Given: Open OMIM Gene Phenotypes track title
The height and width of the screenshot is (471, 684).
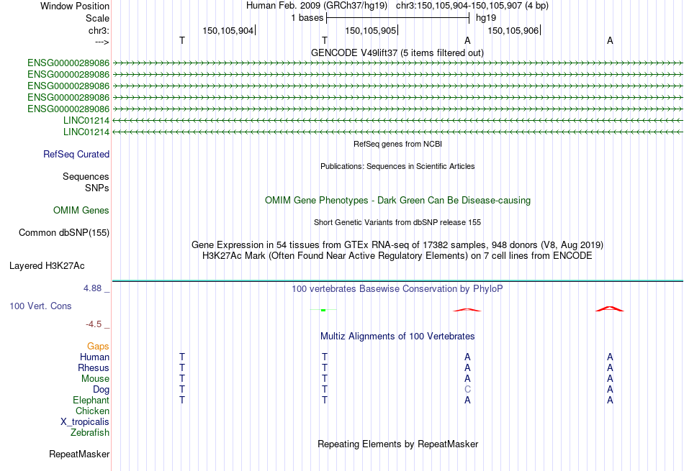Looking at the screenshot, I should [398, 201].
